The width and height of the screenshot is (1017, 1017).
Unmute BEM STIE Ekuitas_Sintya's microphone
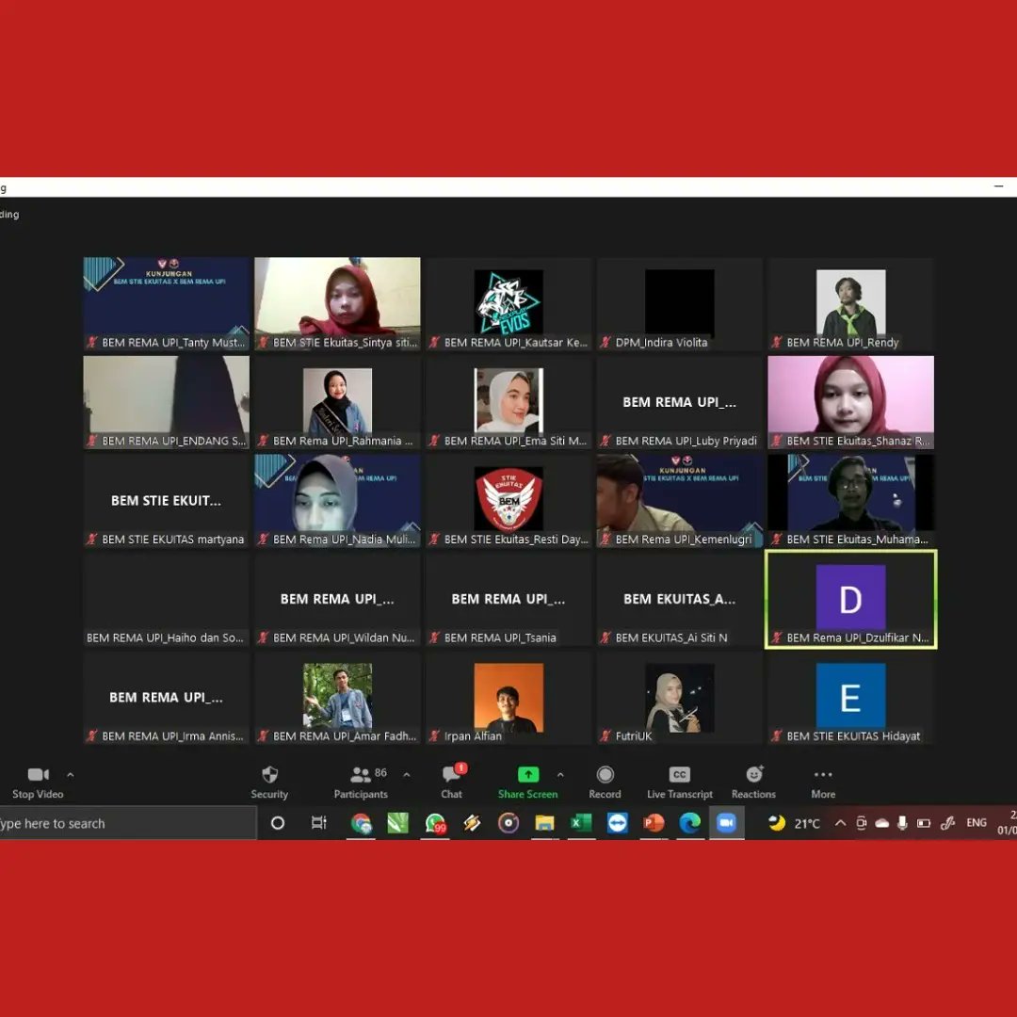262,342
